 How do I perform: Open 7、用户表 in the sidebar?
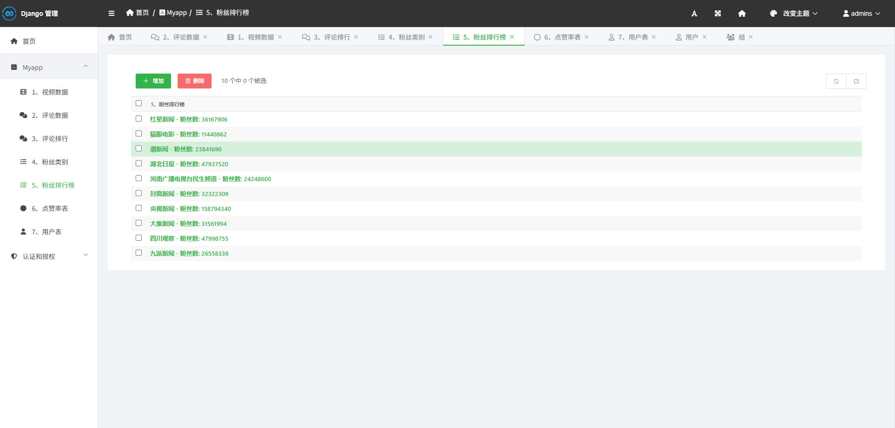[x=49, y=232]
